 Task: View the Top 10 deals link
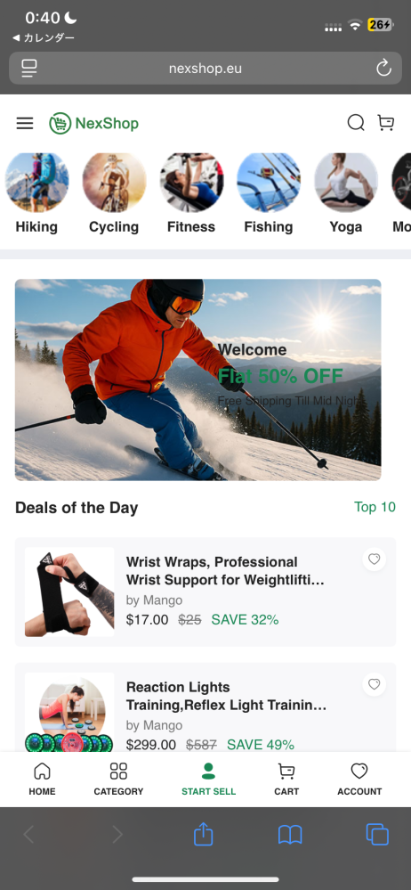375,507
